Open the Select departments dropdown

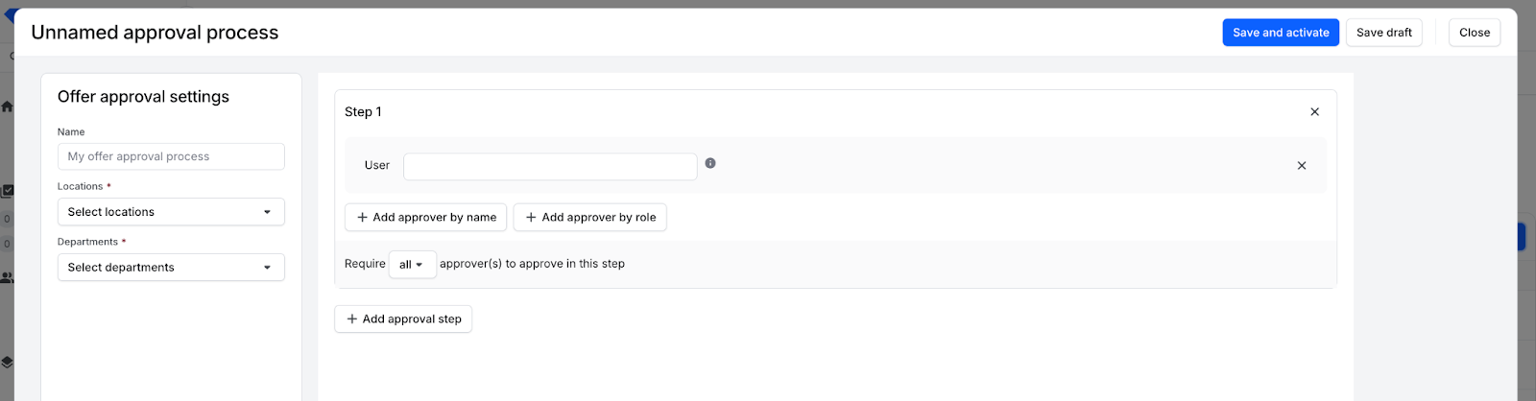(x=170, y=268)
